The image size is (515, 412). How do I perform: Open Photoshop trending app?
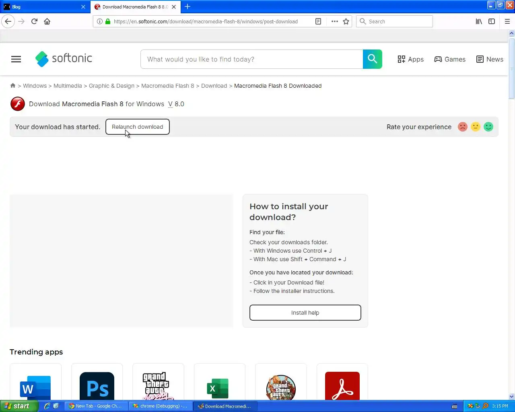click(97, 382)
